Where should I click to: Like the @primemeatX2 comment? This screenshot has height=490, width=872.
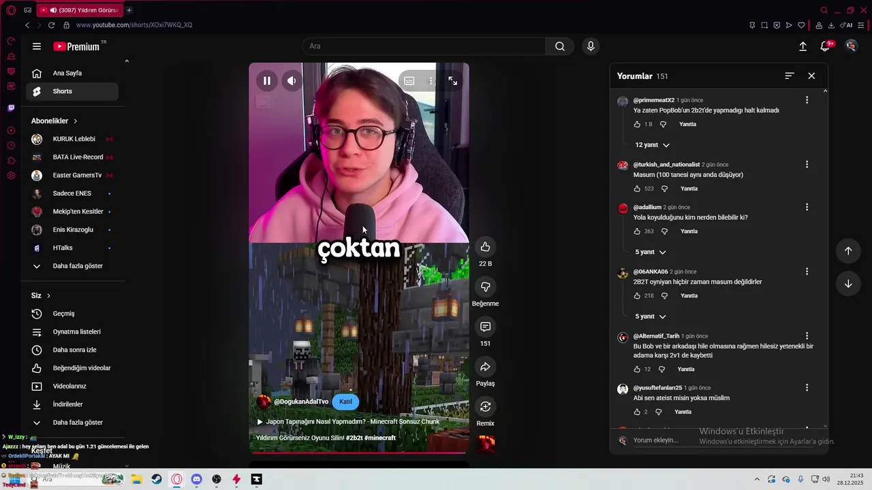(637, 125)
